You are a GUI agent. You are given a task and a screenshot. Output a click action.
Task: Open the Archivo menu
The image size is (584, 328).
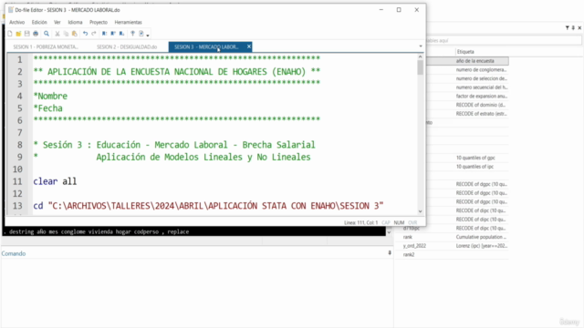[17, 22]
